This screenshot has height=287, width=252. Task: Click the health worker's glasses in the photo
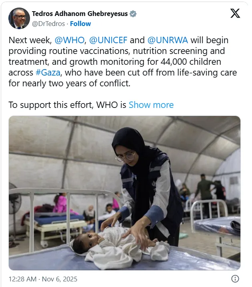(126, 157)
